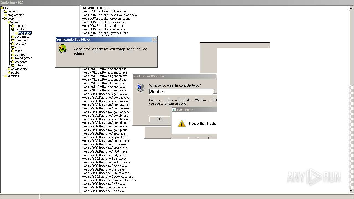
Task: Select Hoax.MSIL.BadJoke.Agent.cn.exe
Action: pyautogui.click(x=105, y=76)
